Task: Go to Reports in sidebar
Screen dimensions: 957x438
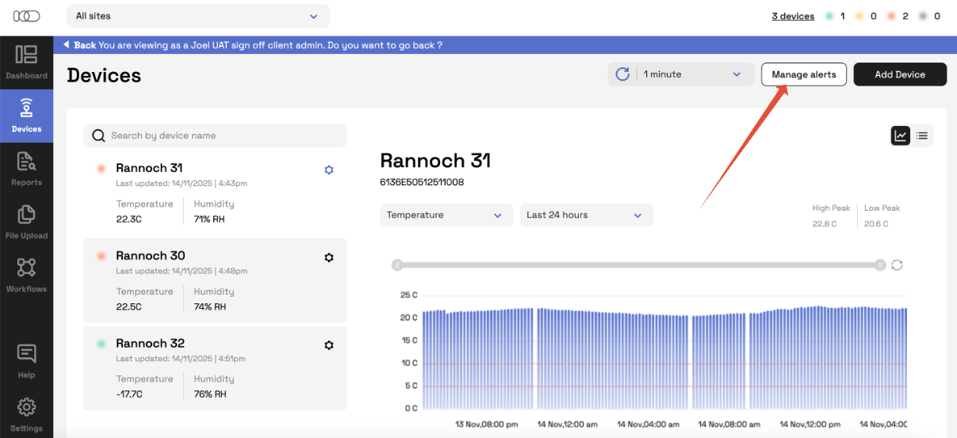Action: pos(26,169)
